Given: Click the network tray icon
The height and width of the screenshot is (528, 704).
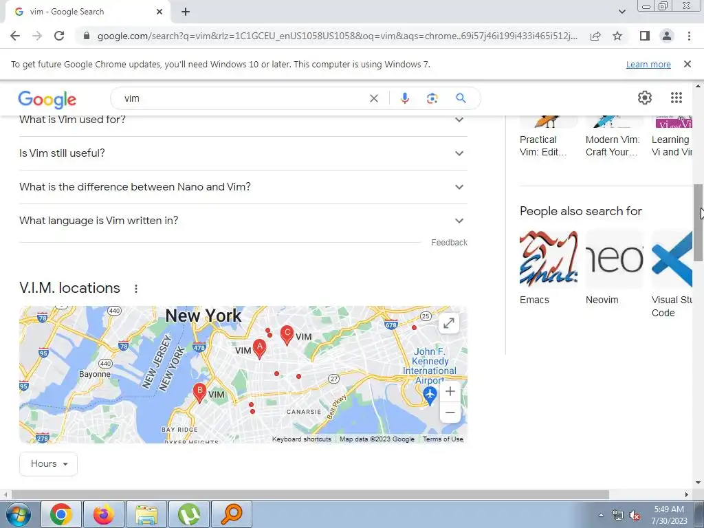Looking at the screenshot, I should (618, 516).
